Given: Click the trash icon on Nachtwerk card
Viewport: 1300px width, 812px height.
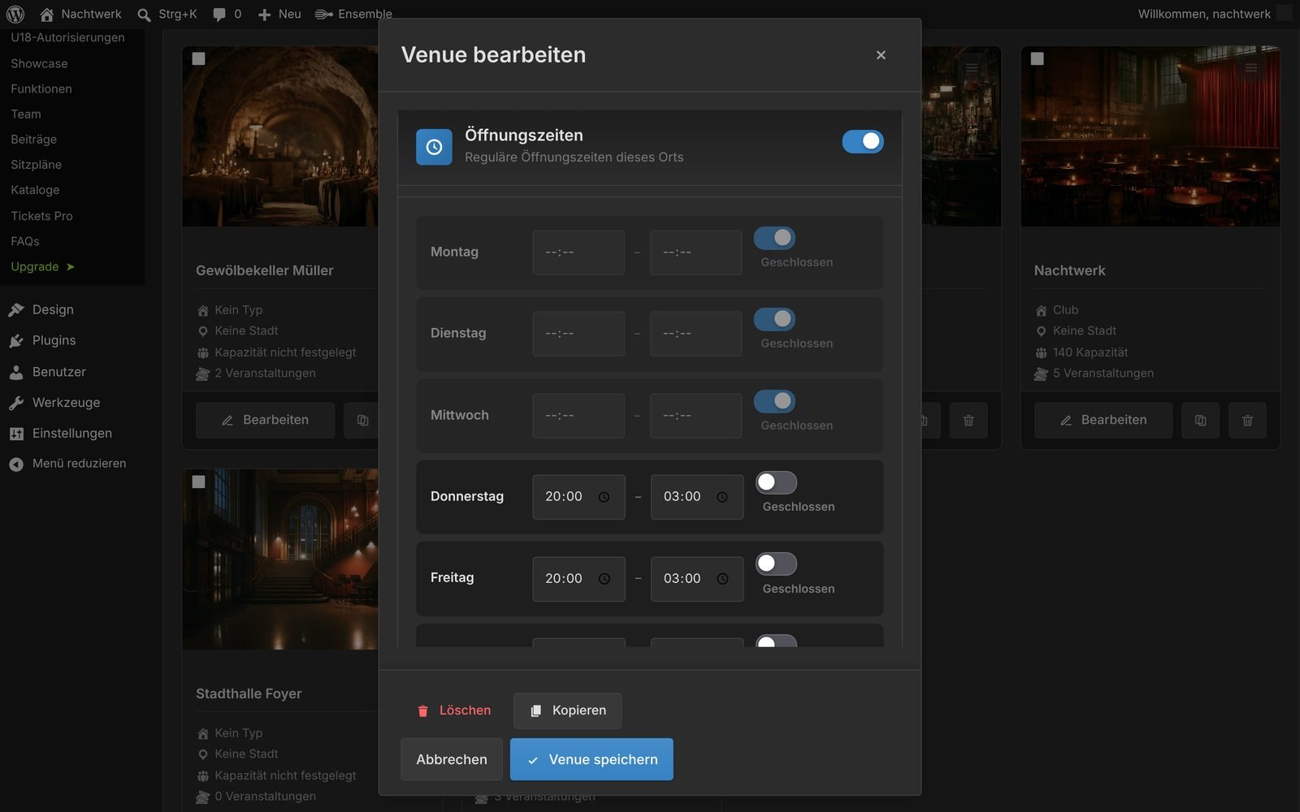Looking at the screenshot, I should click(1247, 421).
